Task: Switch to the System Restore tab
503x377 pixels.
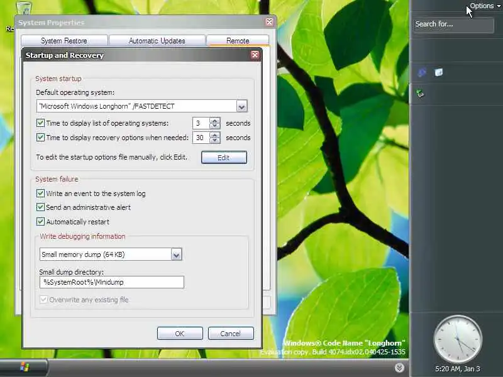Action: (64, 41)
